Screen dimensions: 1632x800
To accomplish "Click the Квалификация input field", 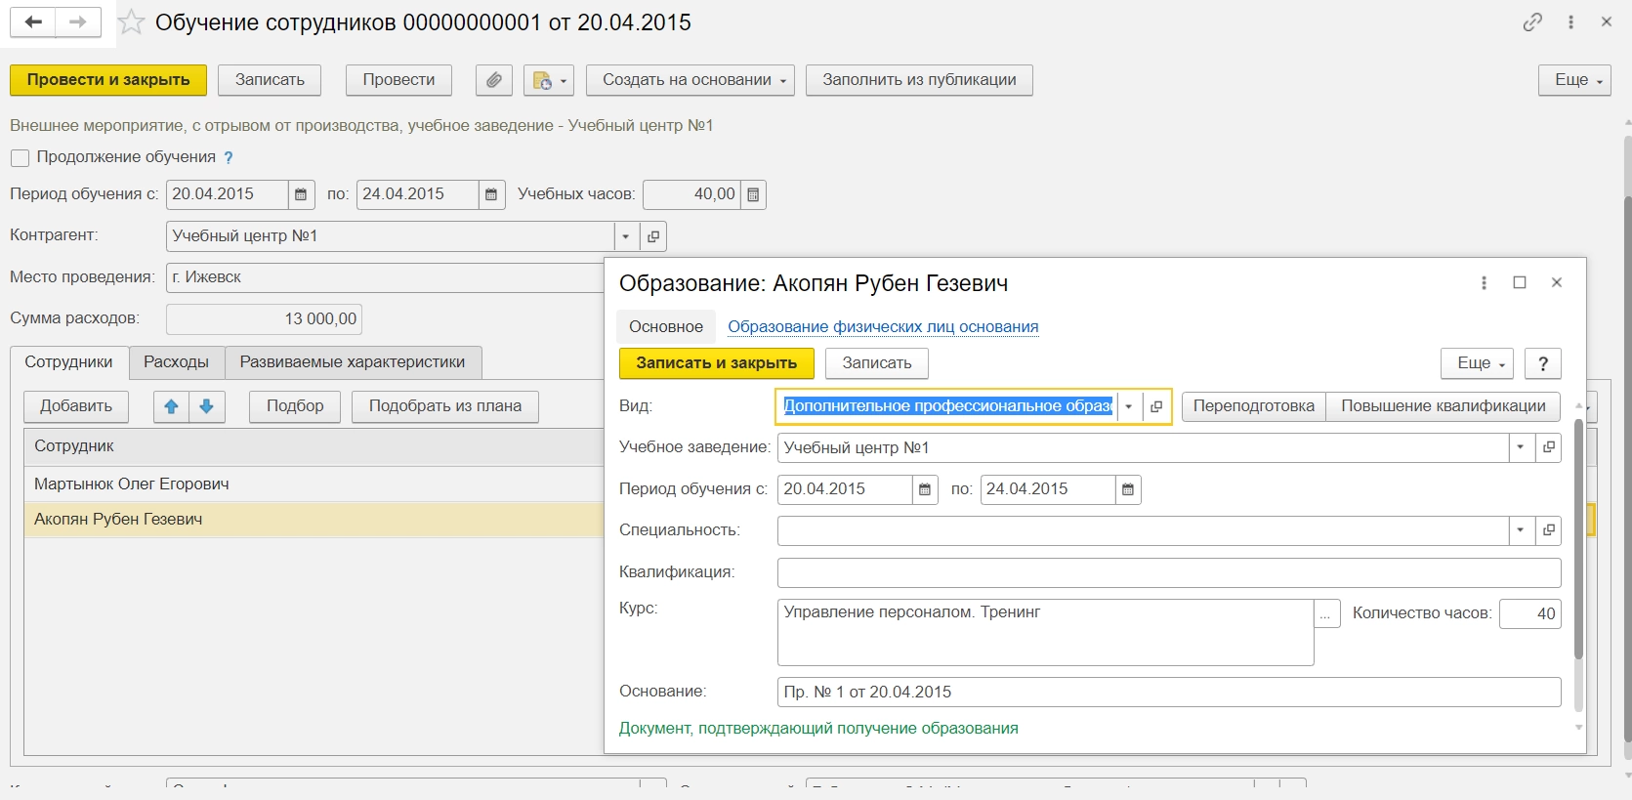I will point(1168,572).
